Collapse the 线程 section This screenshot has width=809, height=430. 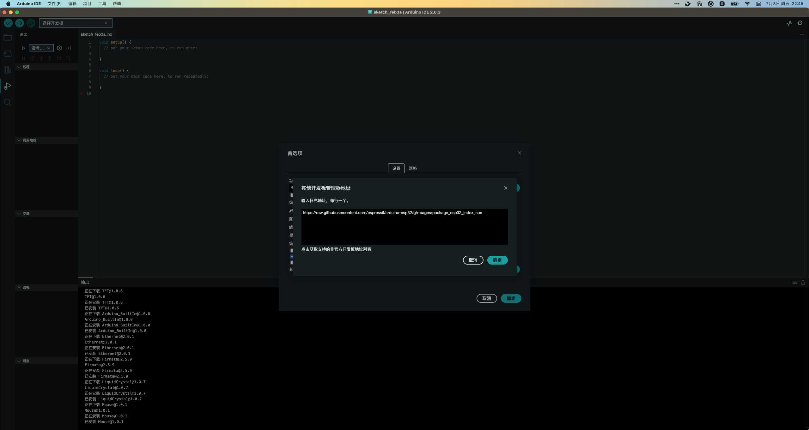point(47,67)
